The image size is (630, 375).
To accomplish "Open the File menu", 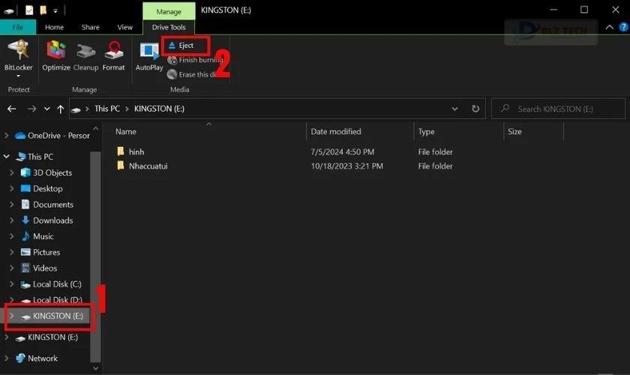I will pos(16,28).
